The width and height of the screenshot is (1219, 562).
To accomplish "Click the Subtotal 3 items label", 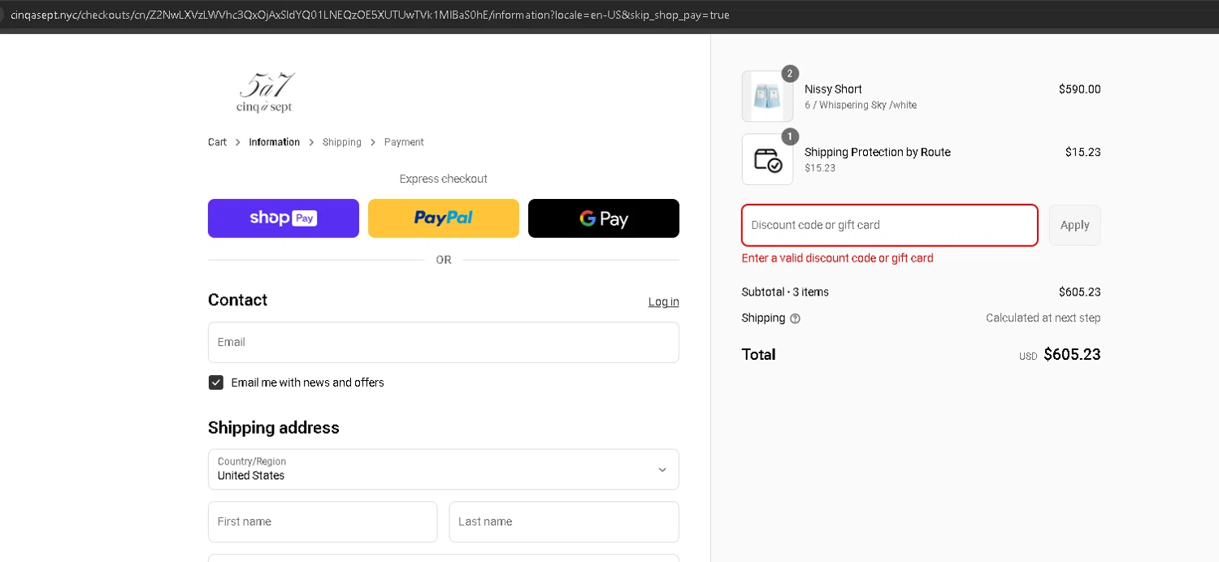I will (x=785, y=292).
